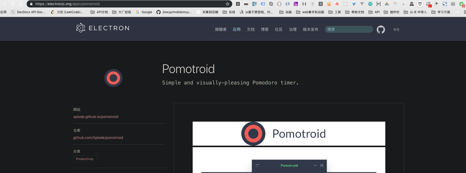
Task: Open the purple RP extension
Action: [296, 4]
